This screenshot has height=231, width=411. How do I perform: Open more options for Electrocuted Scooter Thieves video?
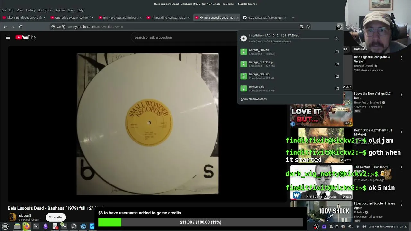(x=401, y=204)
